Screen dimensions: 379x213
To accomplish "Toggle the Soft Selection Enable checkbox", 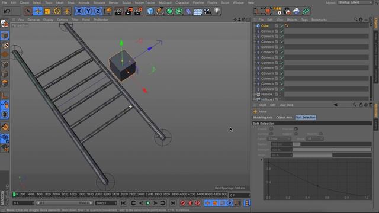I will pyautogui.click(x=271, y=129).
